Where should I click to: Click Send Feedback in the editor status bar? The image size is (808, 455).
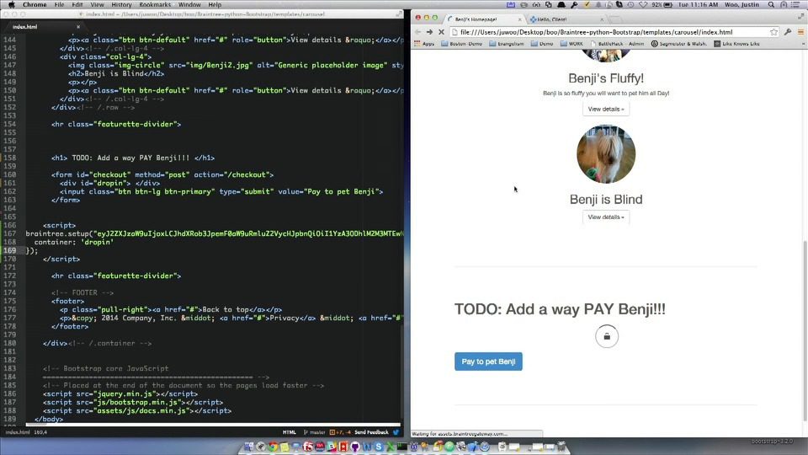[x=371, y=432]
